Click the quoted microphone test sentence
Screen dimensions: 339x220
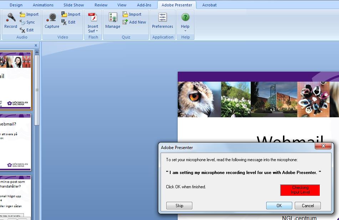pos(243,173)
